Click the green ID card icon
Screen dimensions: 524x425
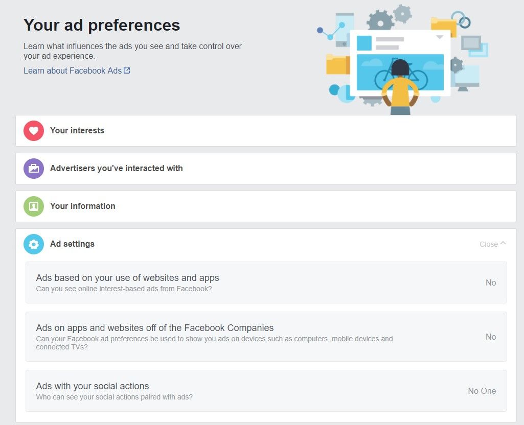(33, 206)
